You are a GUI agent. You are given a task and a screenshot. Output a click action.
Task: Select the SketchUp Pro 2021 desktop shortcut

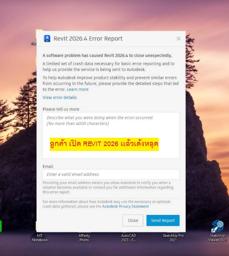pyautogui.click(x=173, y=238)
